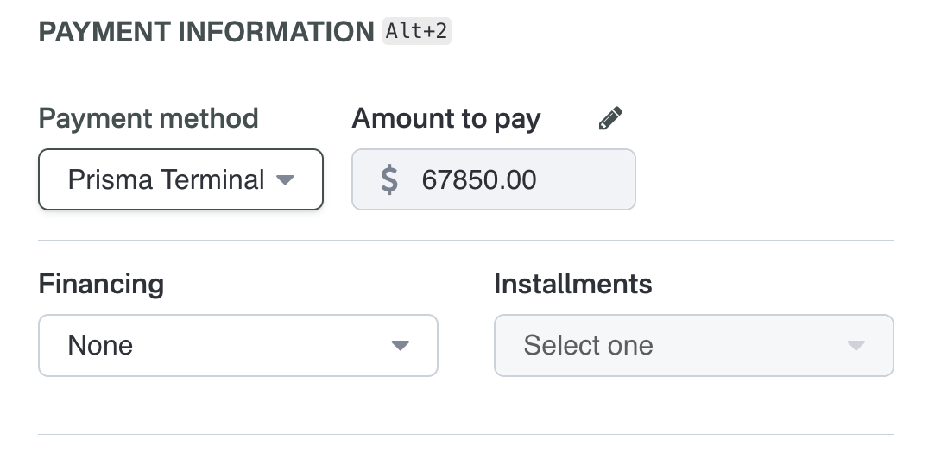
Task: Click the Installments field label
Action: (572, 284)
